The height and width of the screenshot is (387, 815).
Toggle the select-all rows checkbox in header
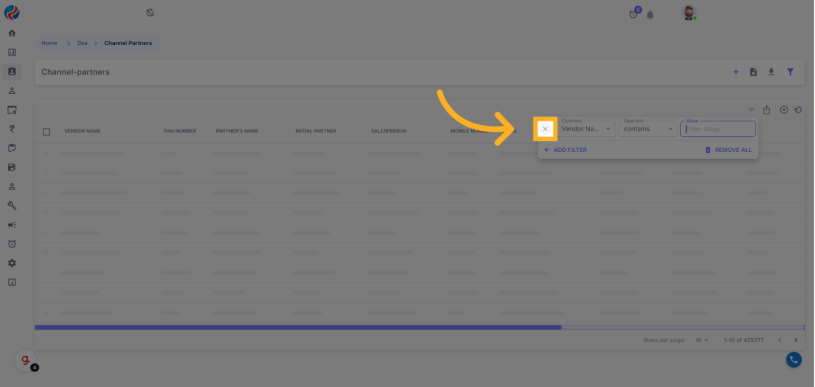47,132
